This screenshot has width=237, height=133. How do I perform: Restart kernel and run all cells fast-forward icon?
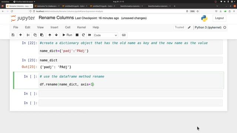click(90, 35)
